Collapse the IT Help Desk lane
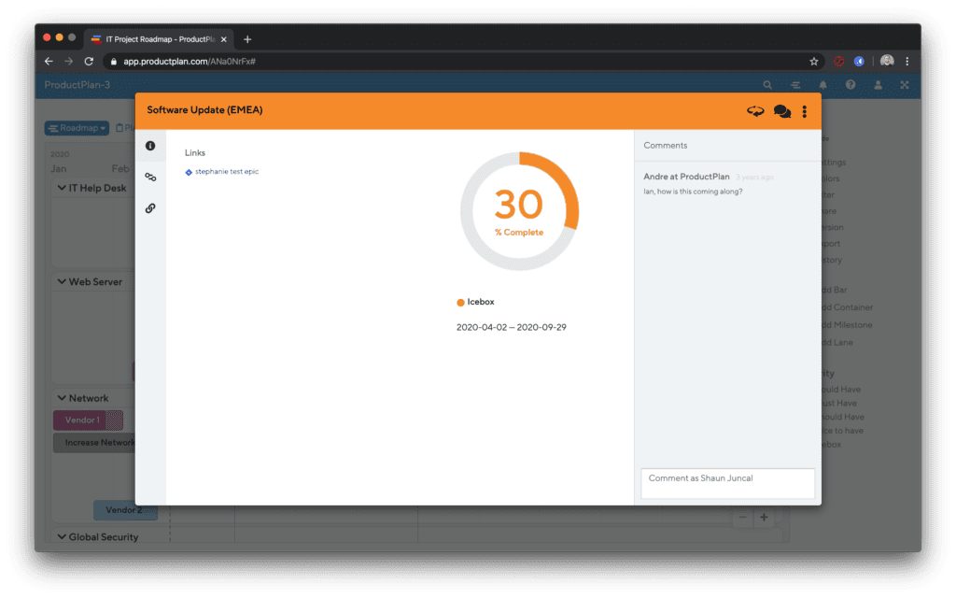The width and height of the screenshot is (956, 598). pyautogui.click(x=61, y=187)
